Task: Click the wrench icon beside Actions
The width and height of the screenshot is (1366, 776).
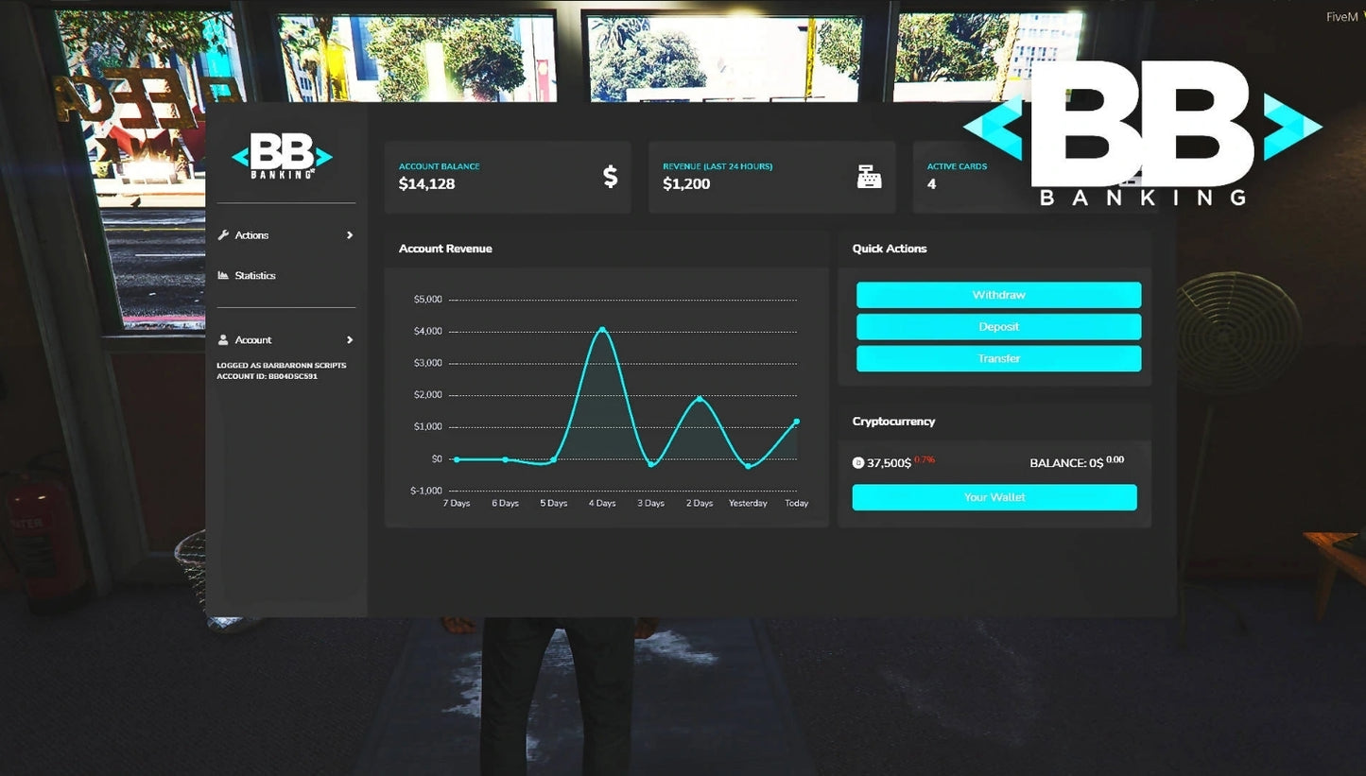Action: tap(223, 235)
